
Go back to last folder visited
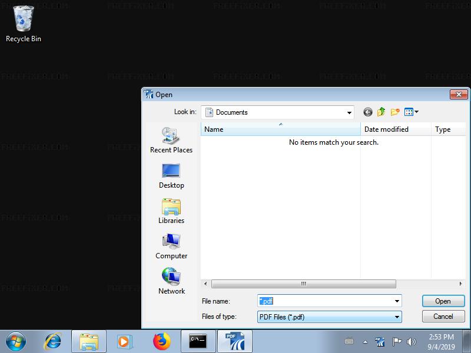click(x=367, y=112)
